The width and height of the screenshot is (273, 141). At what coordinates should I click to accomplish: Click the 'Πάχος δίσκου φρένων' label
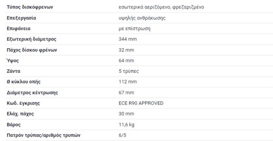click(32, 50)
